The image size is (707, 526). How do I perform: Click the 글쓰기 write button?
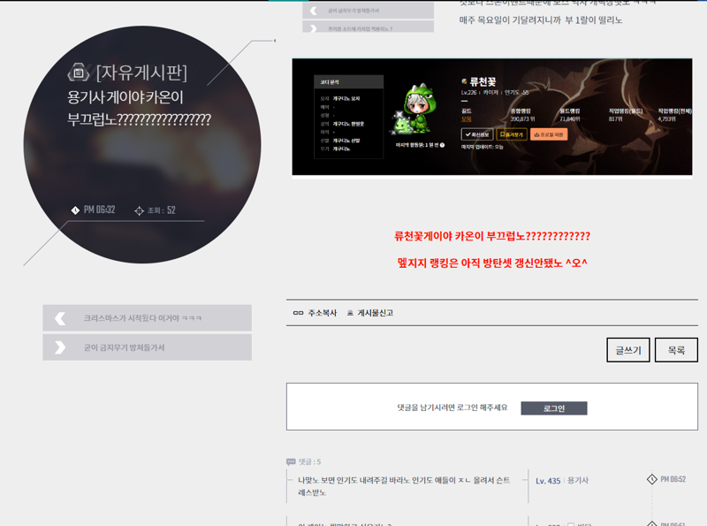pos(628,350)
